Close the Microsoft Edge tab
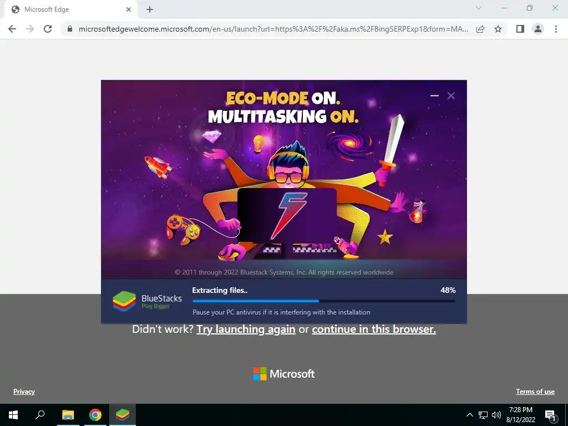Viewport: 568px width, 426px height. (129, 9)
